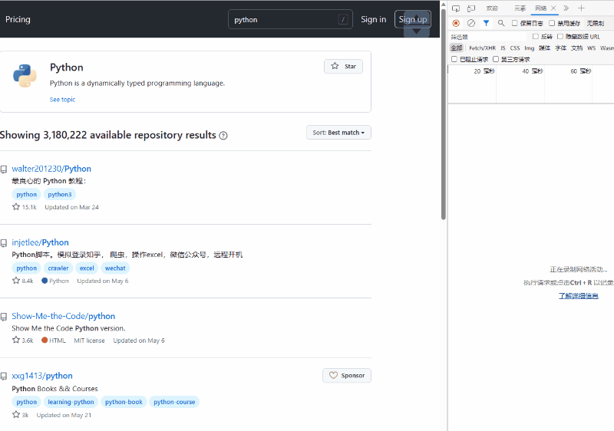Open the 无限制 throttling dropdown
Image resolution: width=614 pixels, height=431 pixels.
click(x=595, y=24)
